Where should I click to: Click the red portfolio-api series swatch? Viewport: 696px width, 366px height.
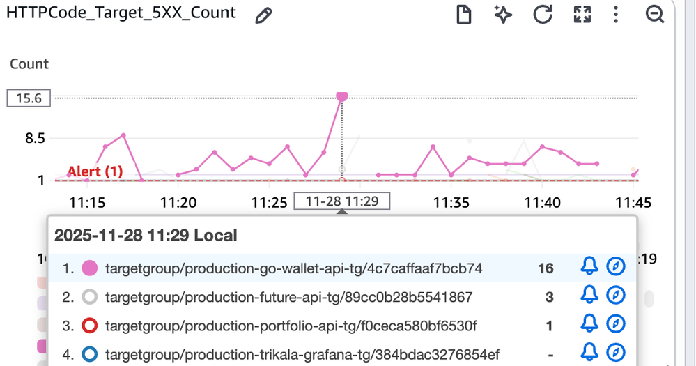coord(90,326)
